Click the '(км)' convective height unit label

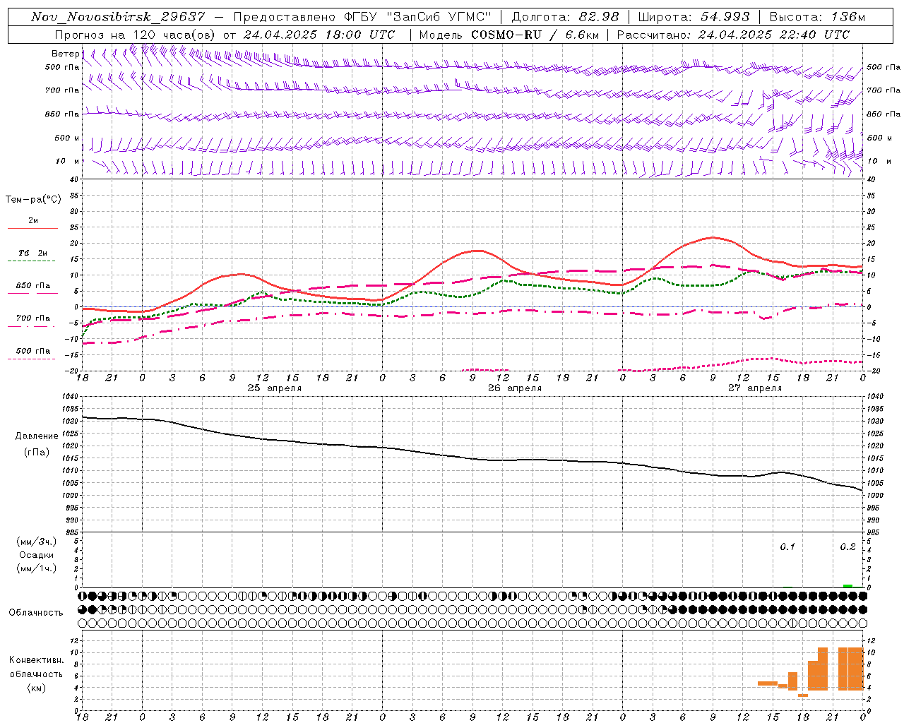[37, 688]
